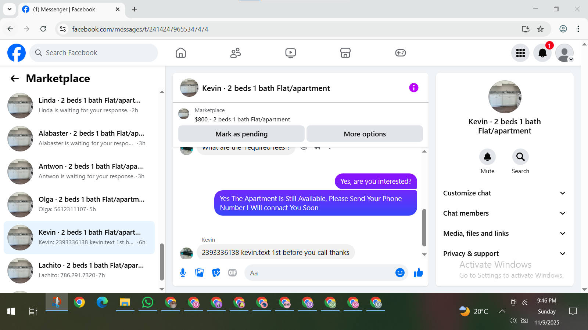Open Chrome three-dot menu
The image size is (588, 330).
tap(578, 29)
